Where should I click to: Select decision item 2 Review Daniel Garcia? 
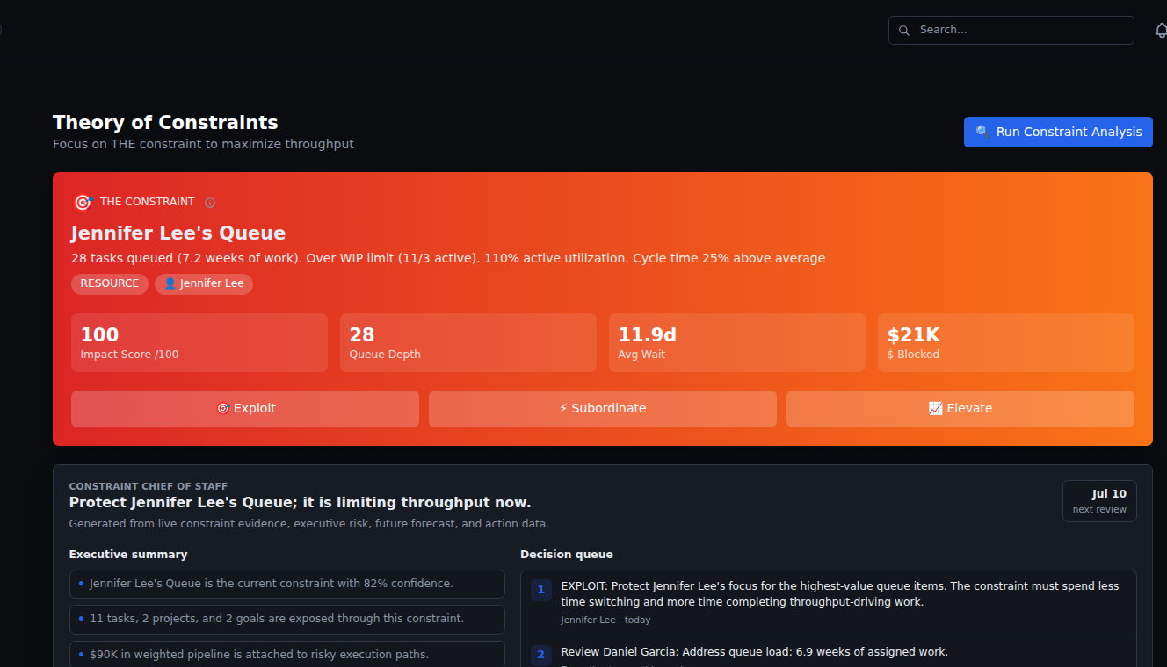(829, 652)
